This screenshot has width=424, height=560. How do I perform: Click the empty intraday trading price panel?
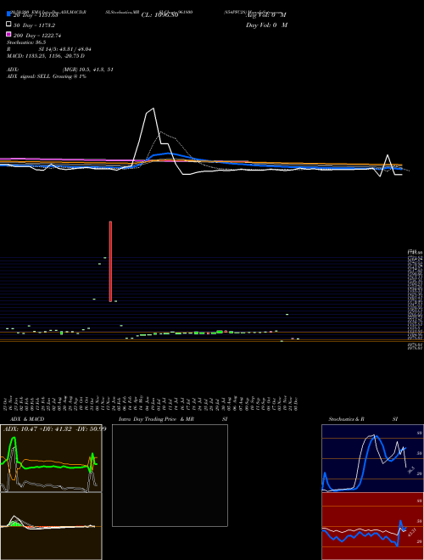coord(170,475)
